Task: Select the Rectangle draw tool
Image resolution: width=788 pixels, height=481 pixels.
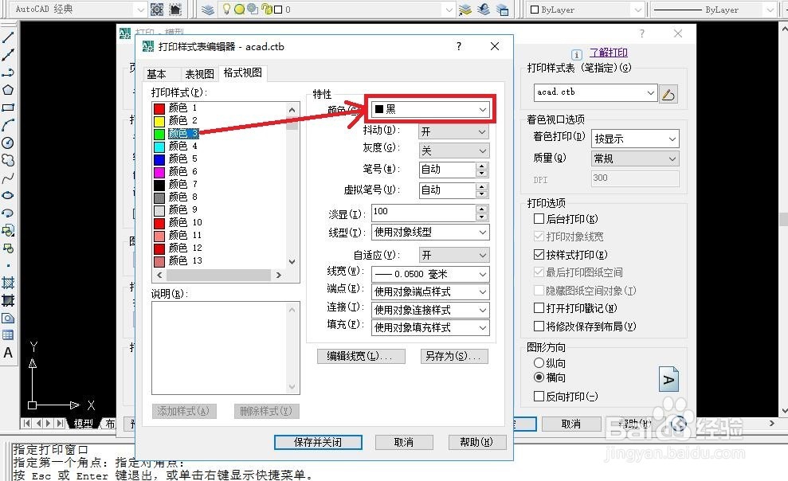Action: click(8, 108)
